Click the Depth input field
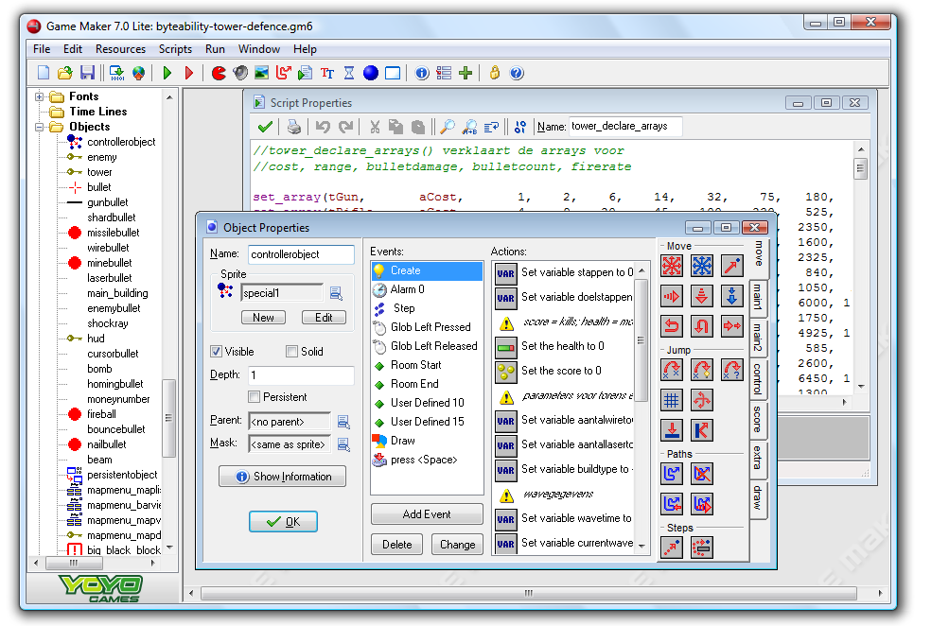The height and width of the screenshot is (626, 949). (x=301, y=375)
